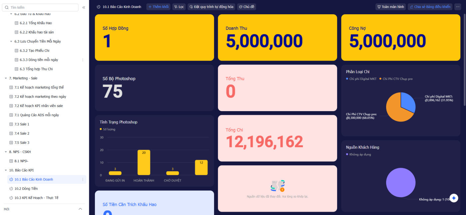The image size is (466, 215).
Task: Collapse the 6.3 Lưu Chuyển Tiền Mỗi Ngày group
Action: (11, 41)
